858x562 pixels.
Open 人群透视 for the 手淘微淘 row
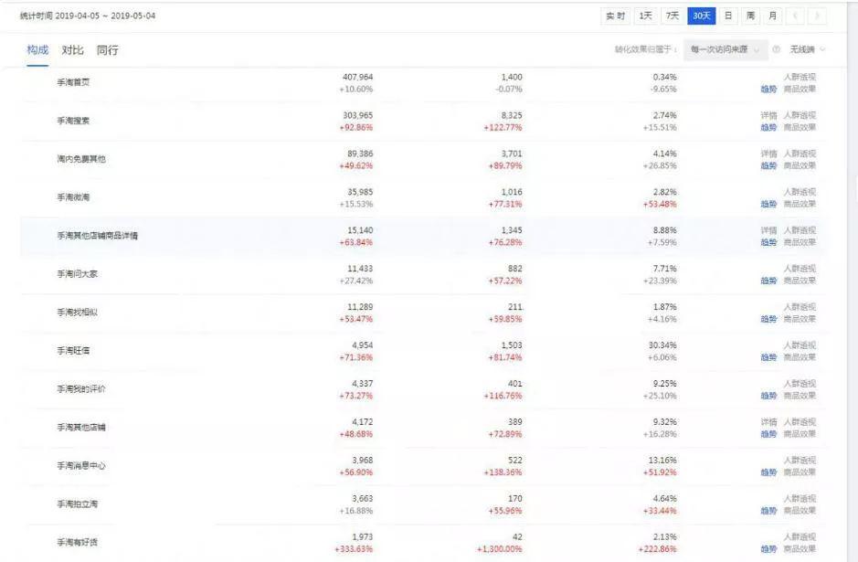[800, 192]
